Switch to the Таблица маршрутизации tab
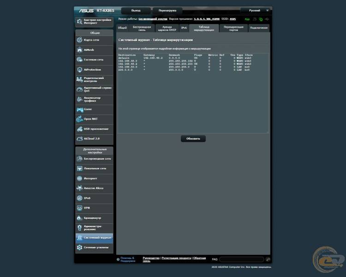The image size is (346, 277). tap(204, 28)
